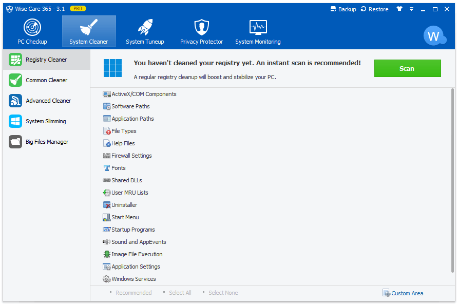Image resolution: width=458 pixels, height=304 pixels.
Task: Click the Application Paths icon
Action: [x=107, y=119]
